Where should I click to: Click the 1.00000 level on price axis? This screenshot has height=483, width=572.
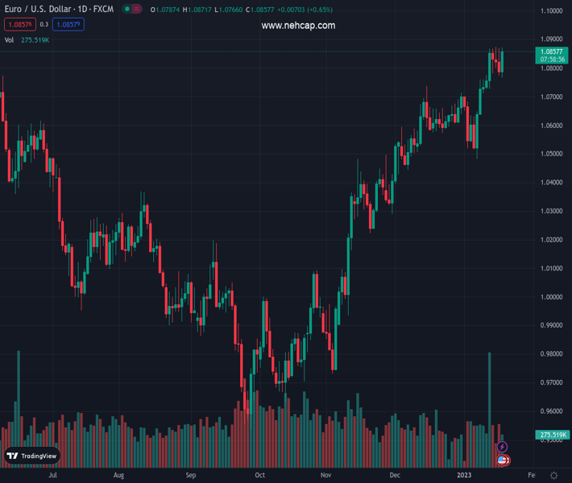pyautogui.click(x=552, y=297)
